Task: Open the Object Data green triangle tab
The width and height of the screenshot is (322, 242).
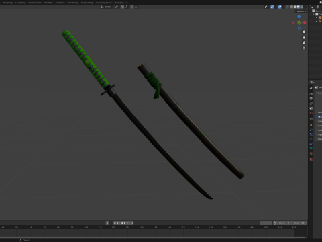Action: point(311,149)
